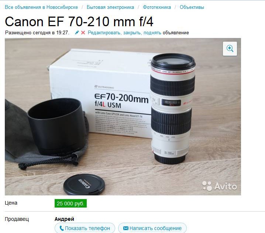
Task: Click the phone icon in Показать телефон
Action: pyautogui.click(x=62, y=228)
